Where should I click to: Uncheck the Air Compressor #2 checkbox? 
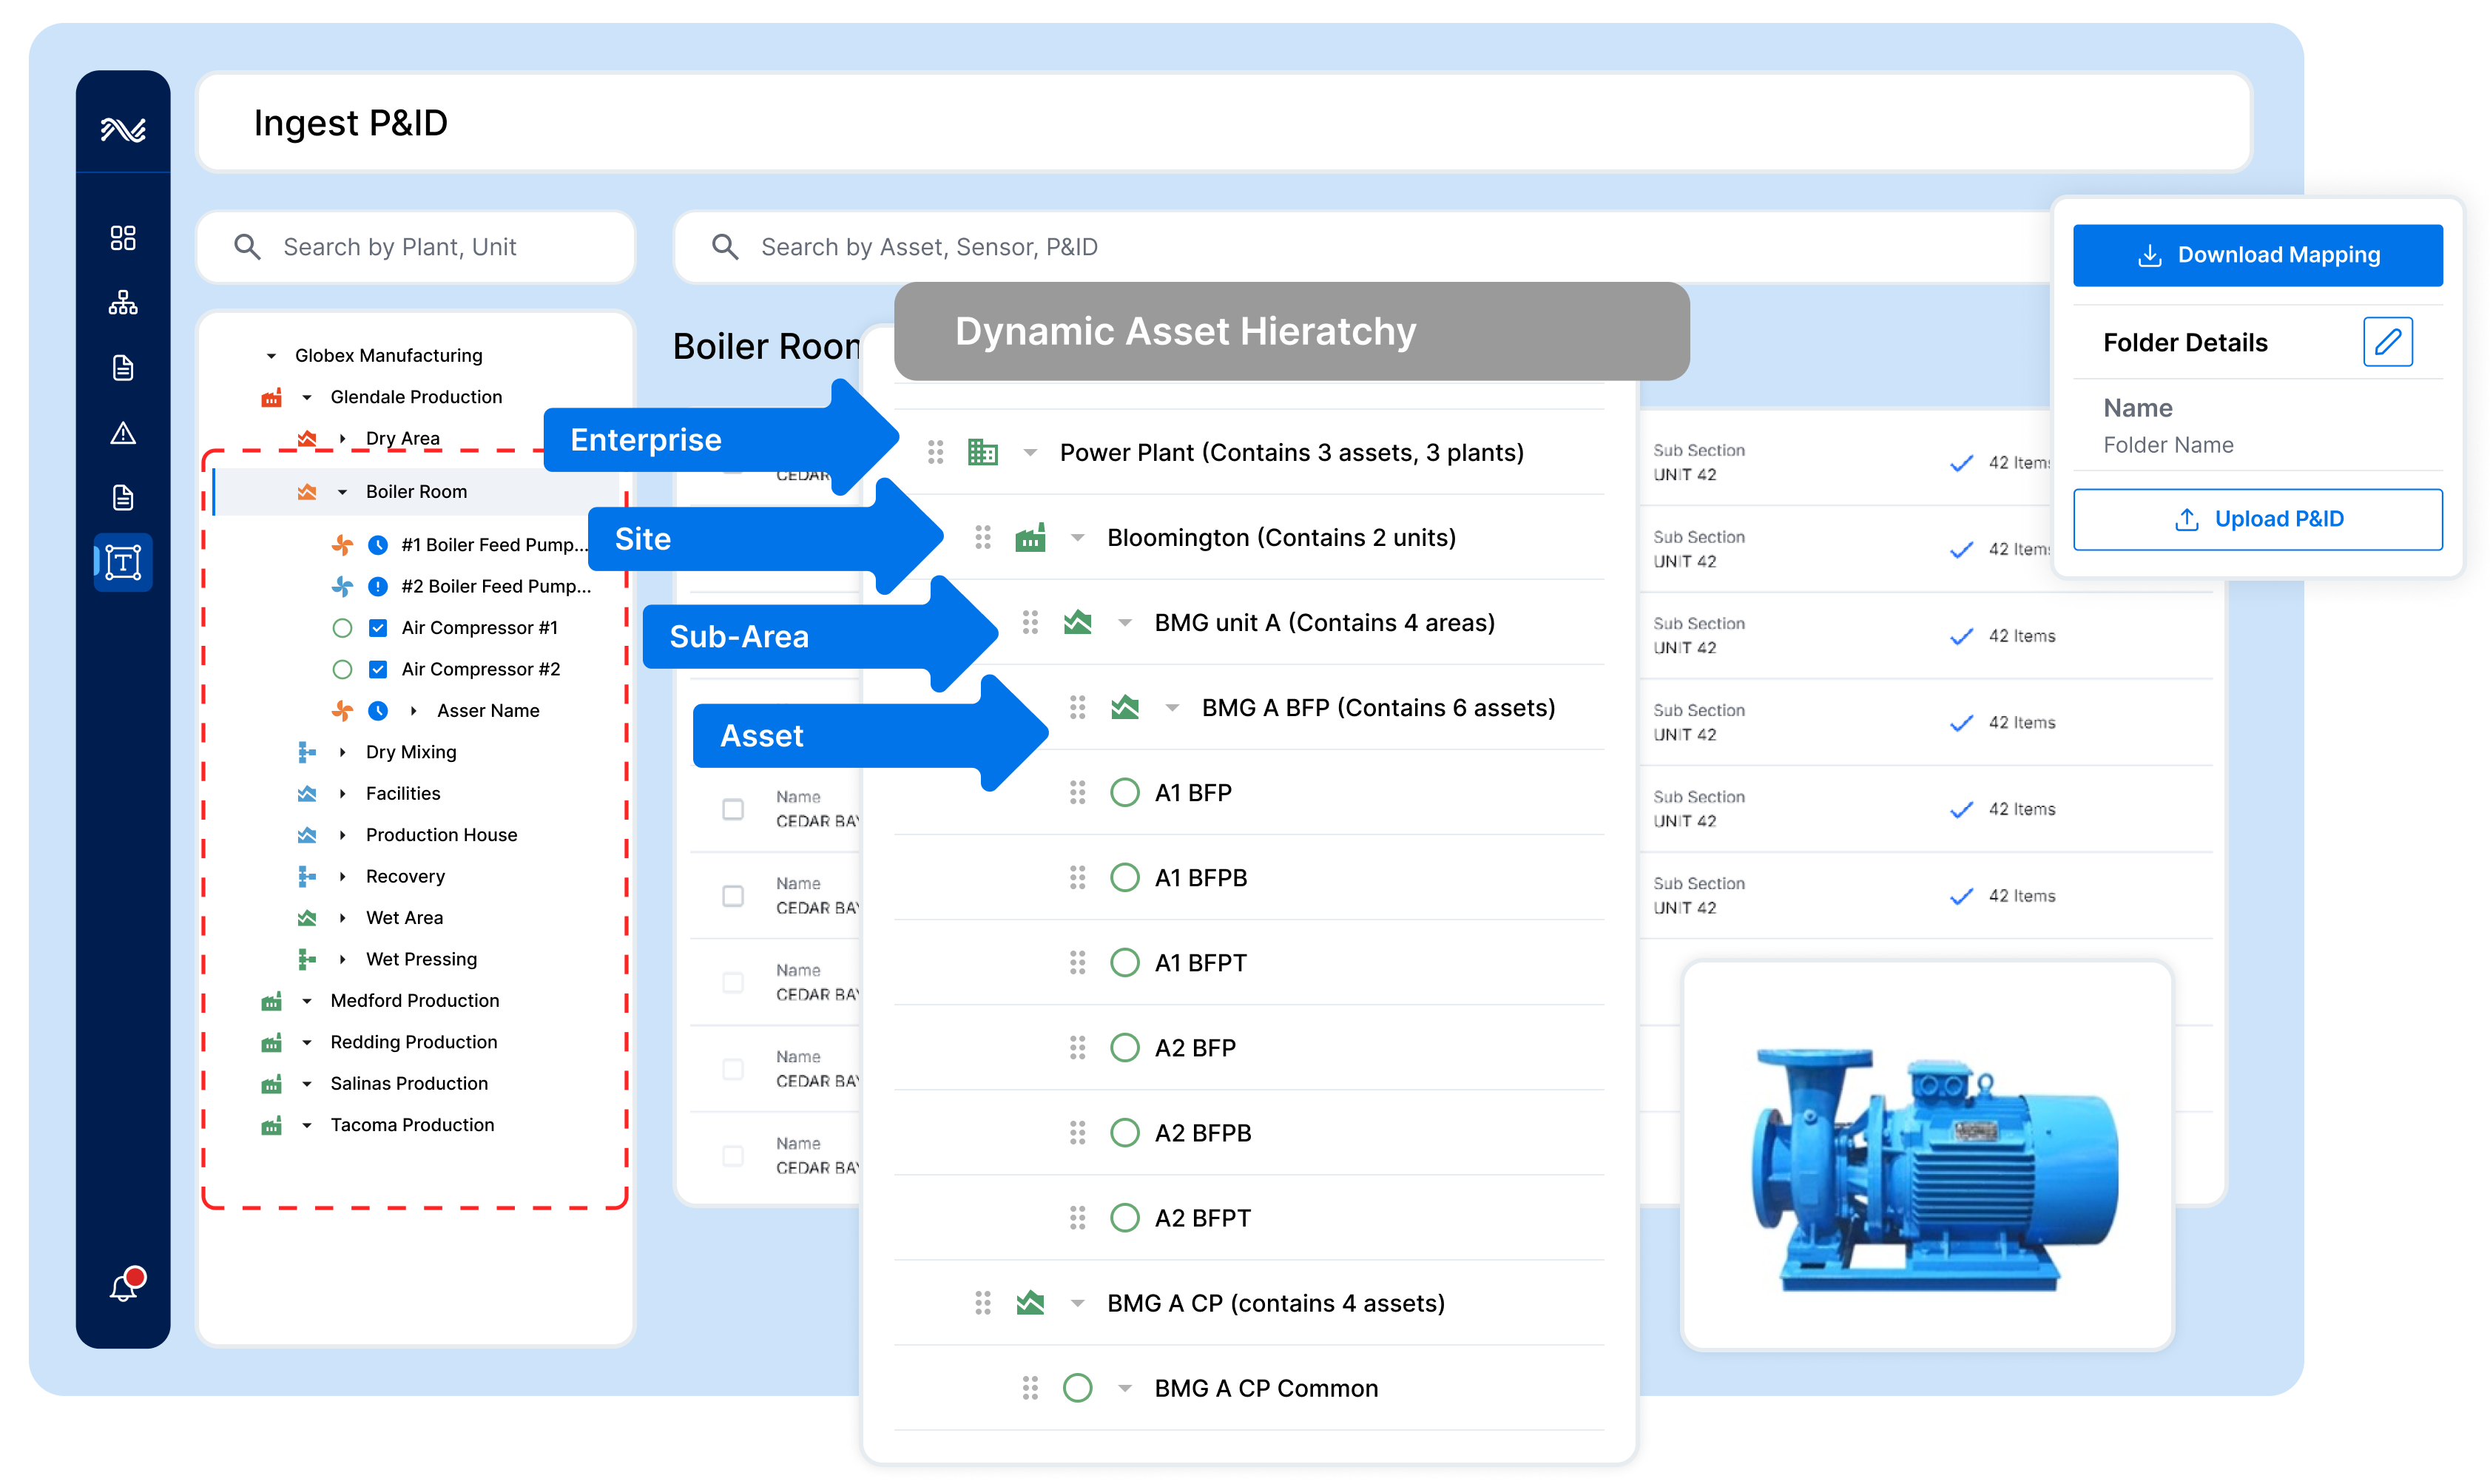click(x=378, y=669)
